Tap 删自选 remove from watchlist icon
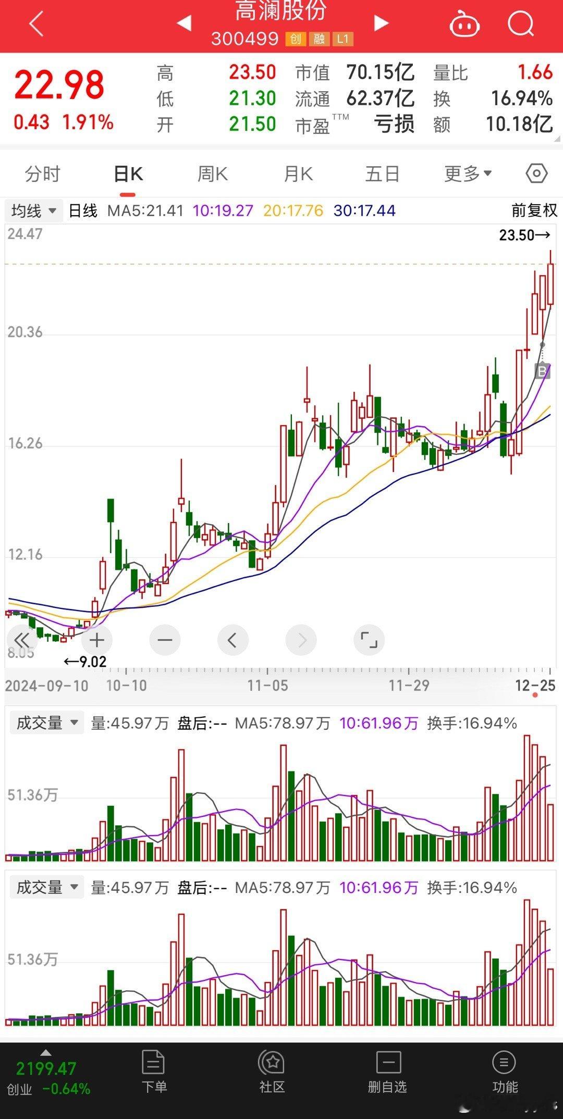 click(x=387, y=1072)
